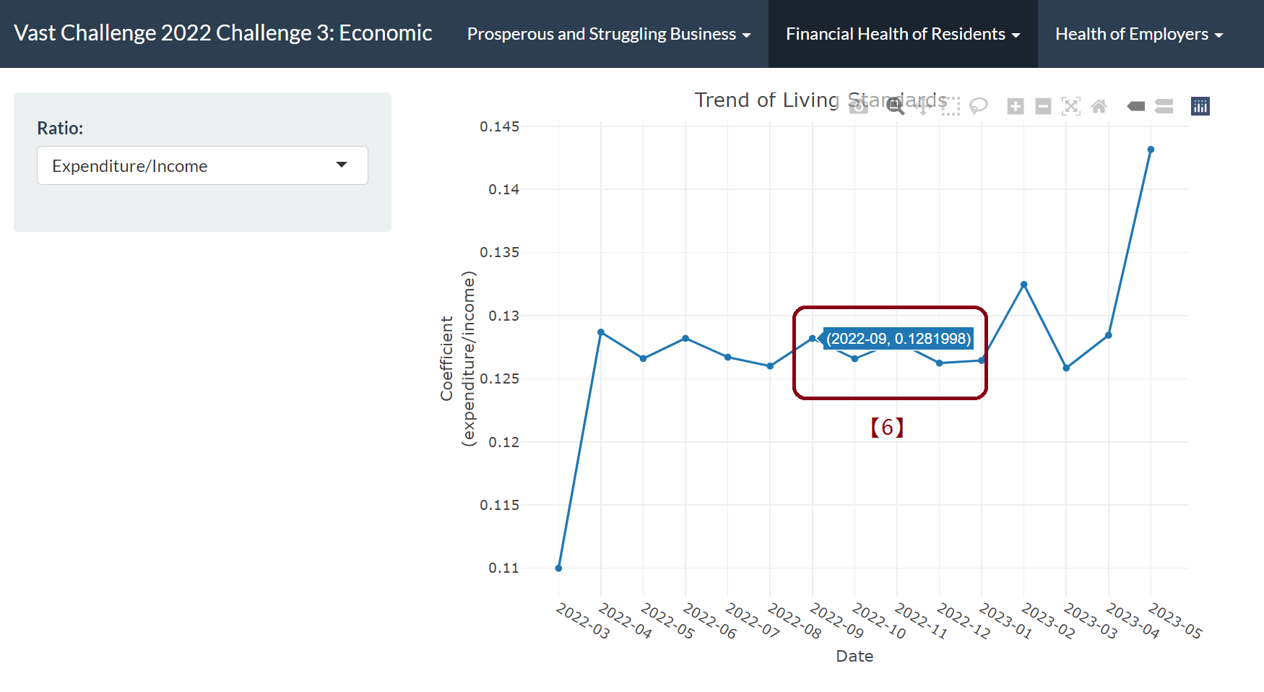Open the Plotly logo link
1264x692 pixels.
point(1200,106)
